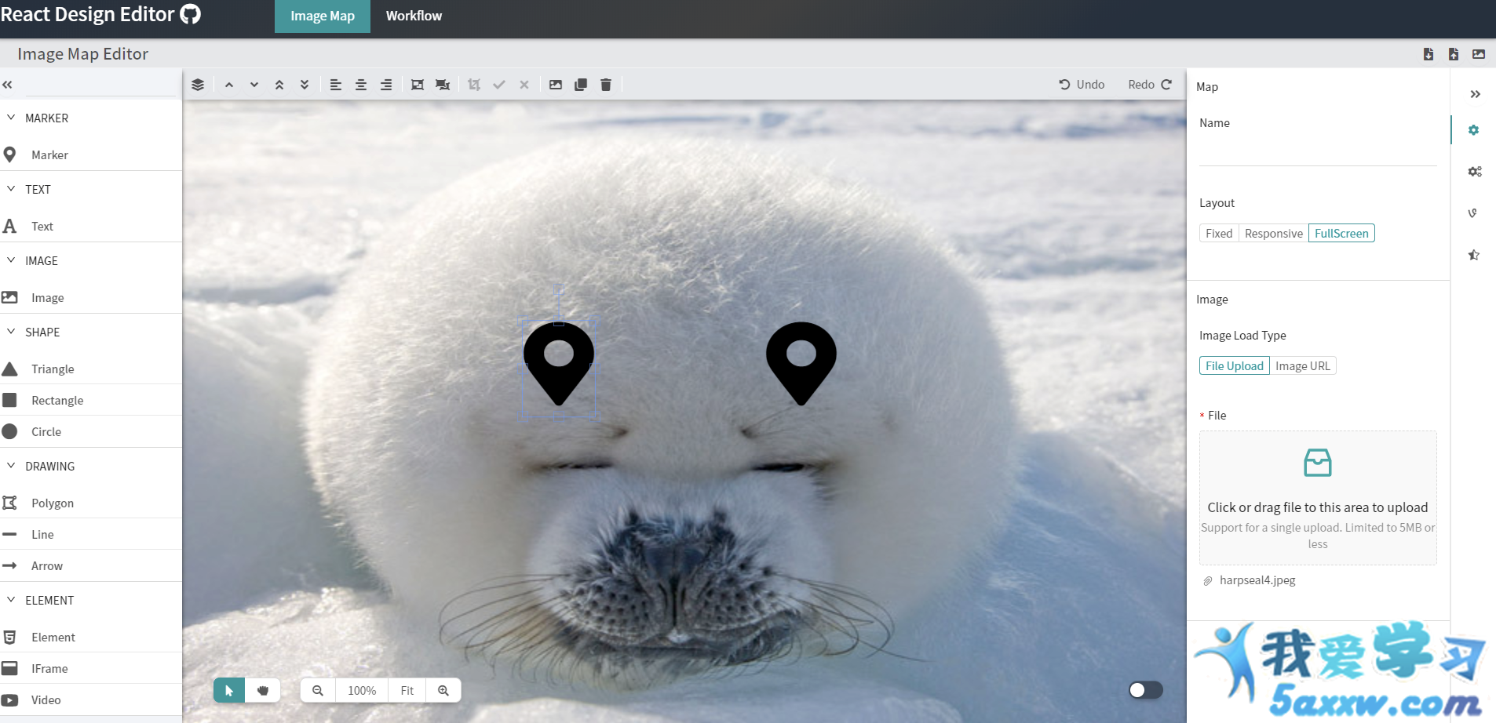Screen dimensions: 1496x723
Task: Click the map Name input field
Action: pos(1318,152)
